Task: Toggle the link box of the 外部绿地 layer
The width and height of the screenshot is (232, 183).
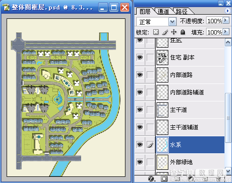Action: (x=150, y=162)
